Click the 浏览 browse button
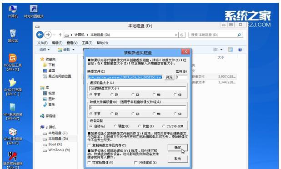The image size is (281, 169). point(169,77)
